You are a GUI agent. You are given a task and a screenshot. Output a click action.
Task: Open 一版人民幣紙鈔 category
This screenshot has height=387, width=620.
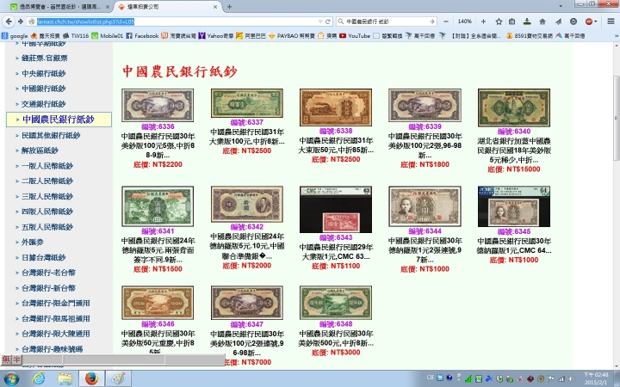[47, 165]
